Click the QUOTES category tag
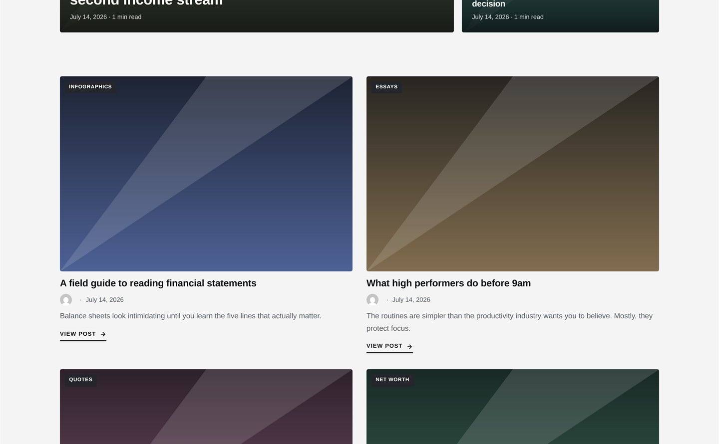 click(x=80, y=380)
